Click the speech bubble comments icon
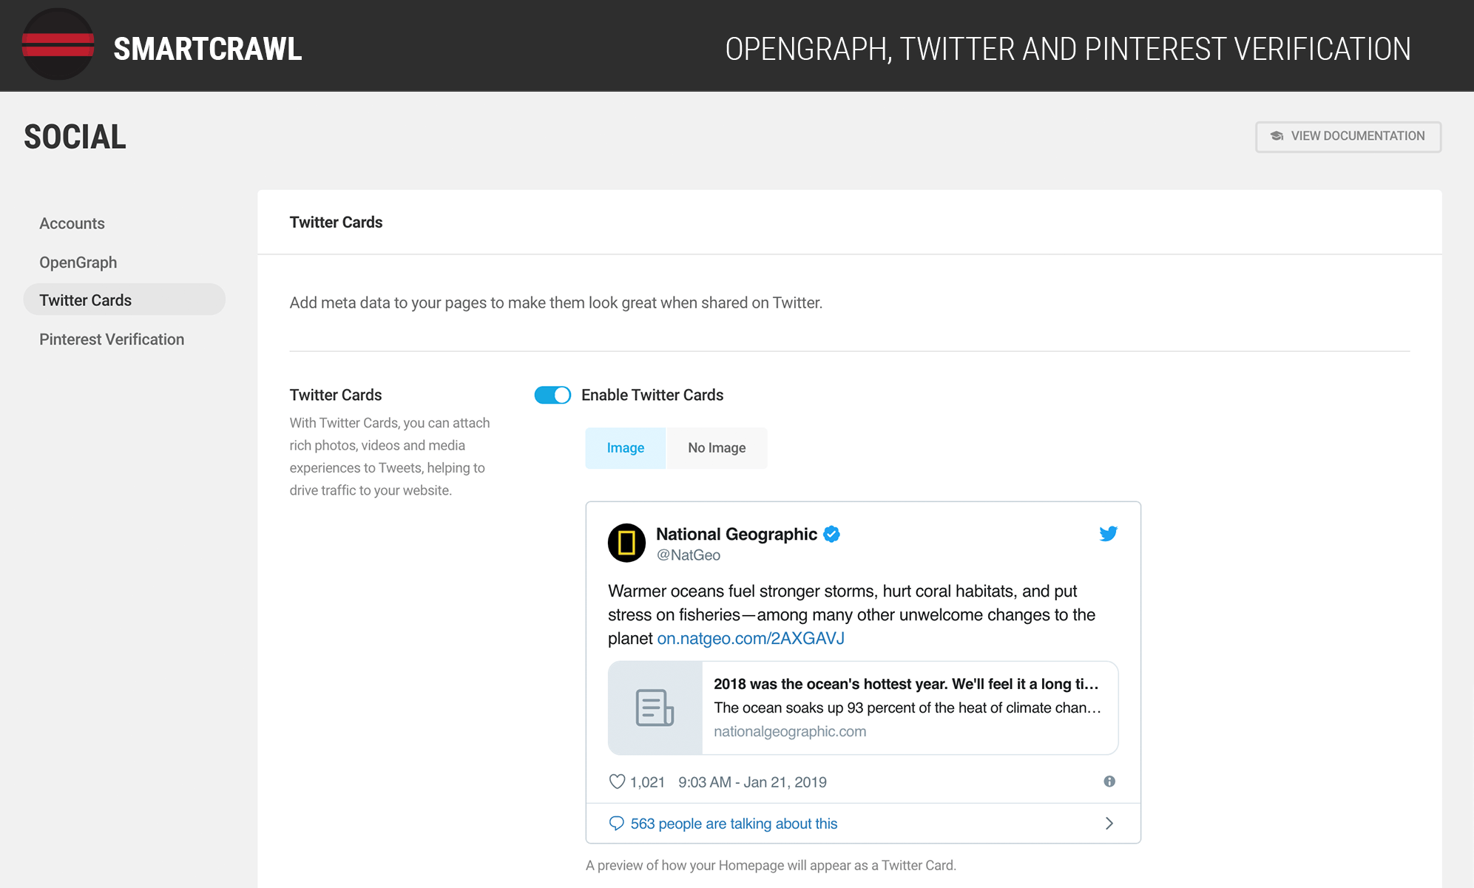This screenshot has width=1474, height=888. pyautogui.click(x=616, y=824)
